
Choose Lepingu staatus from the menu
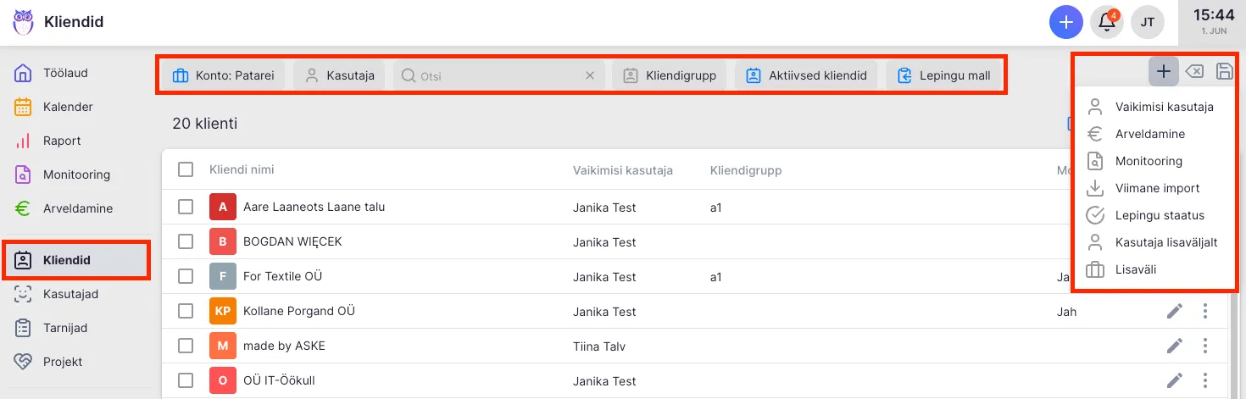(1159, 215)
